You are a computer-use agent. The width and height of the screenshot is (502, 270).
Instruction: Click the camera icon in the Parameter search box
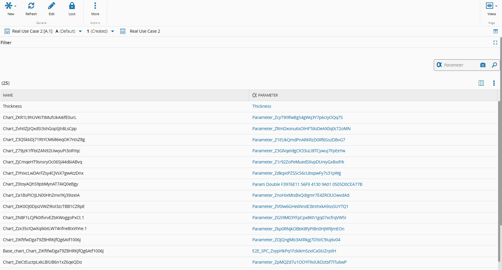[x=483, y=65]
